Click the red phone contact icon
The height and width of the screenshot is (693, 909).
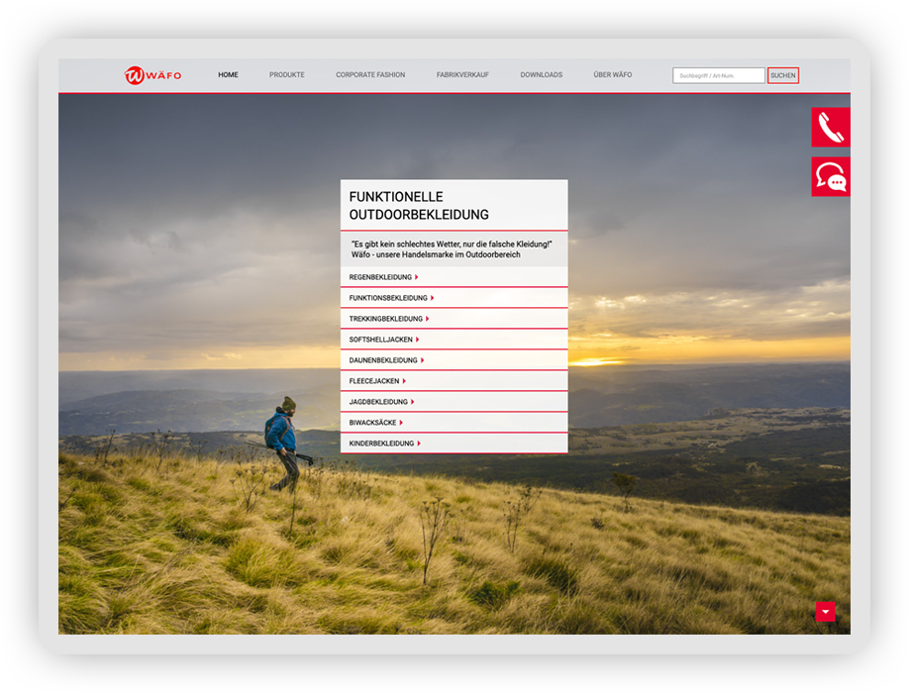(830, 128)
